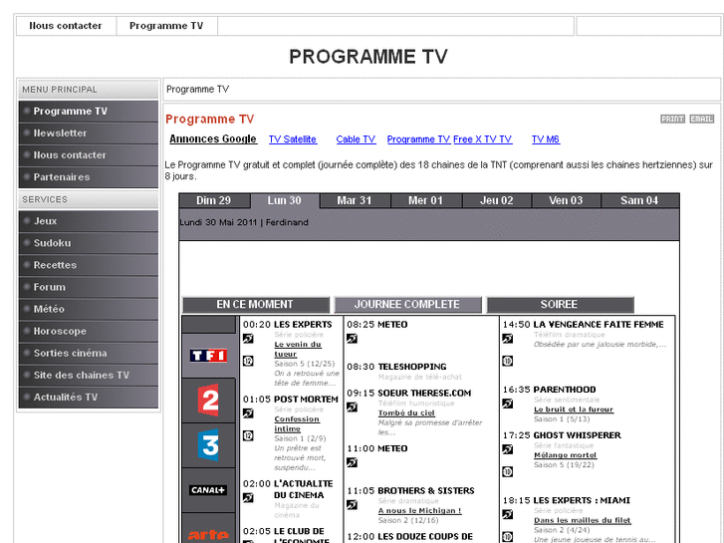Viewport: 724px width, 543px height.
Task: Open episode link Le bruit et la fureur
Action: pos(574,409)
